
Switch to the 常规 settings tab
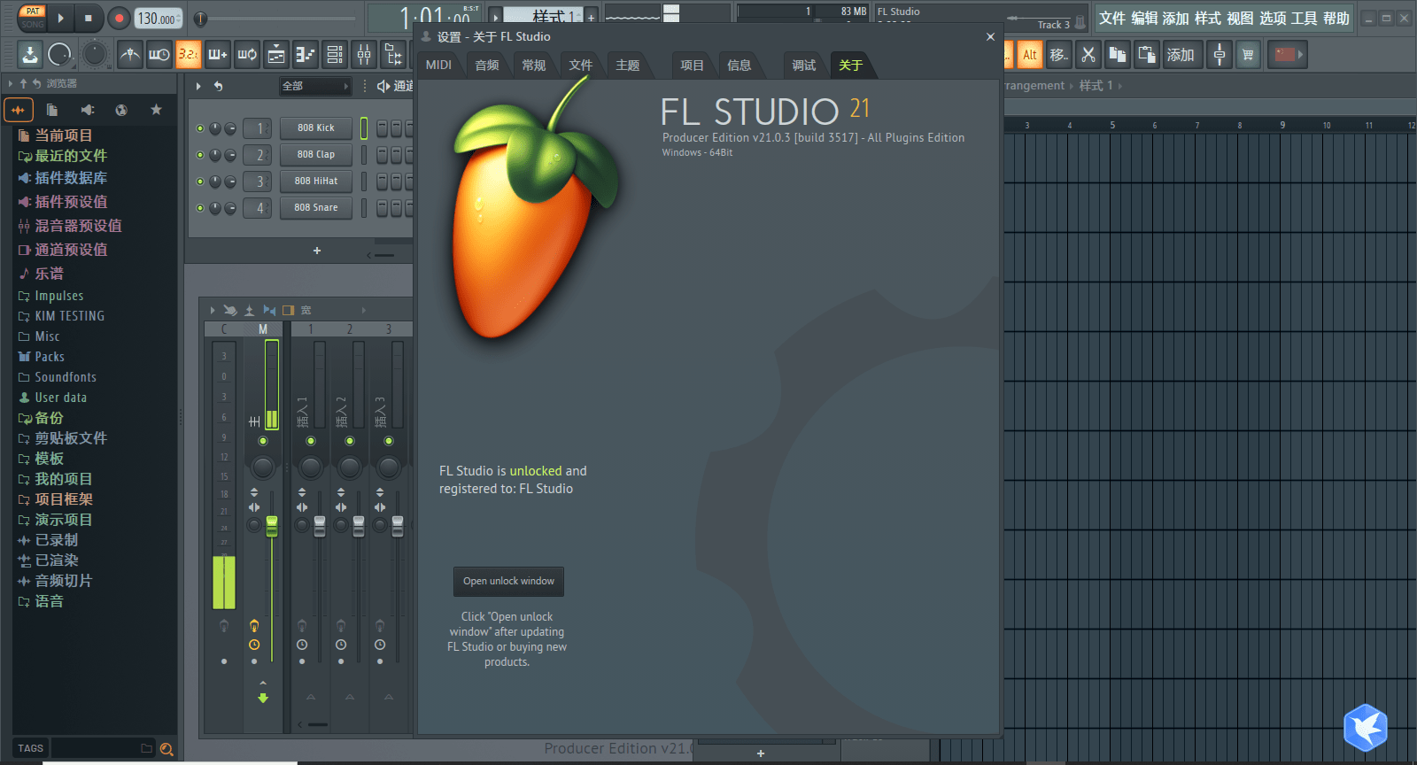coord(533,65)
